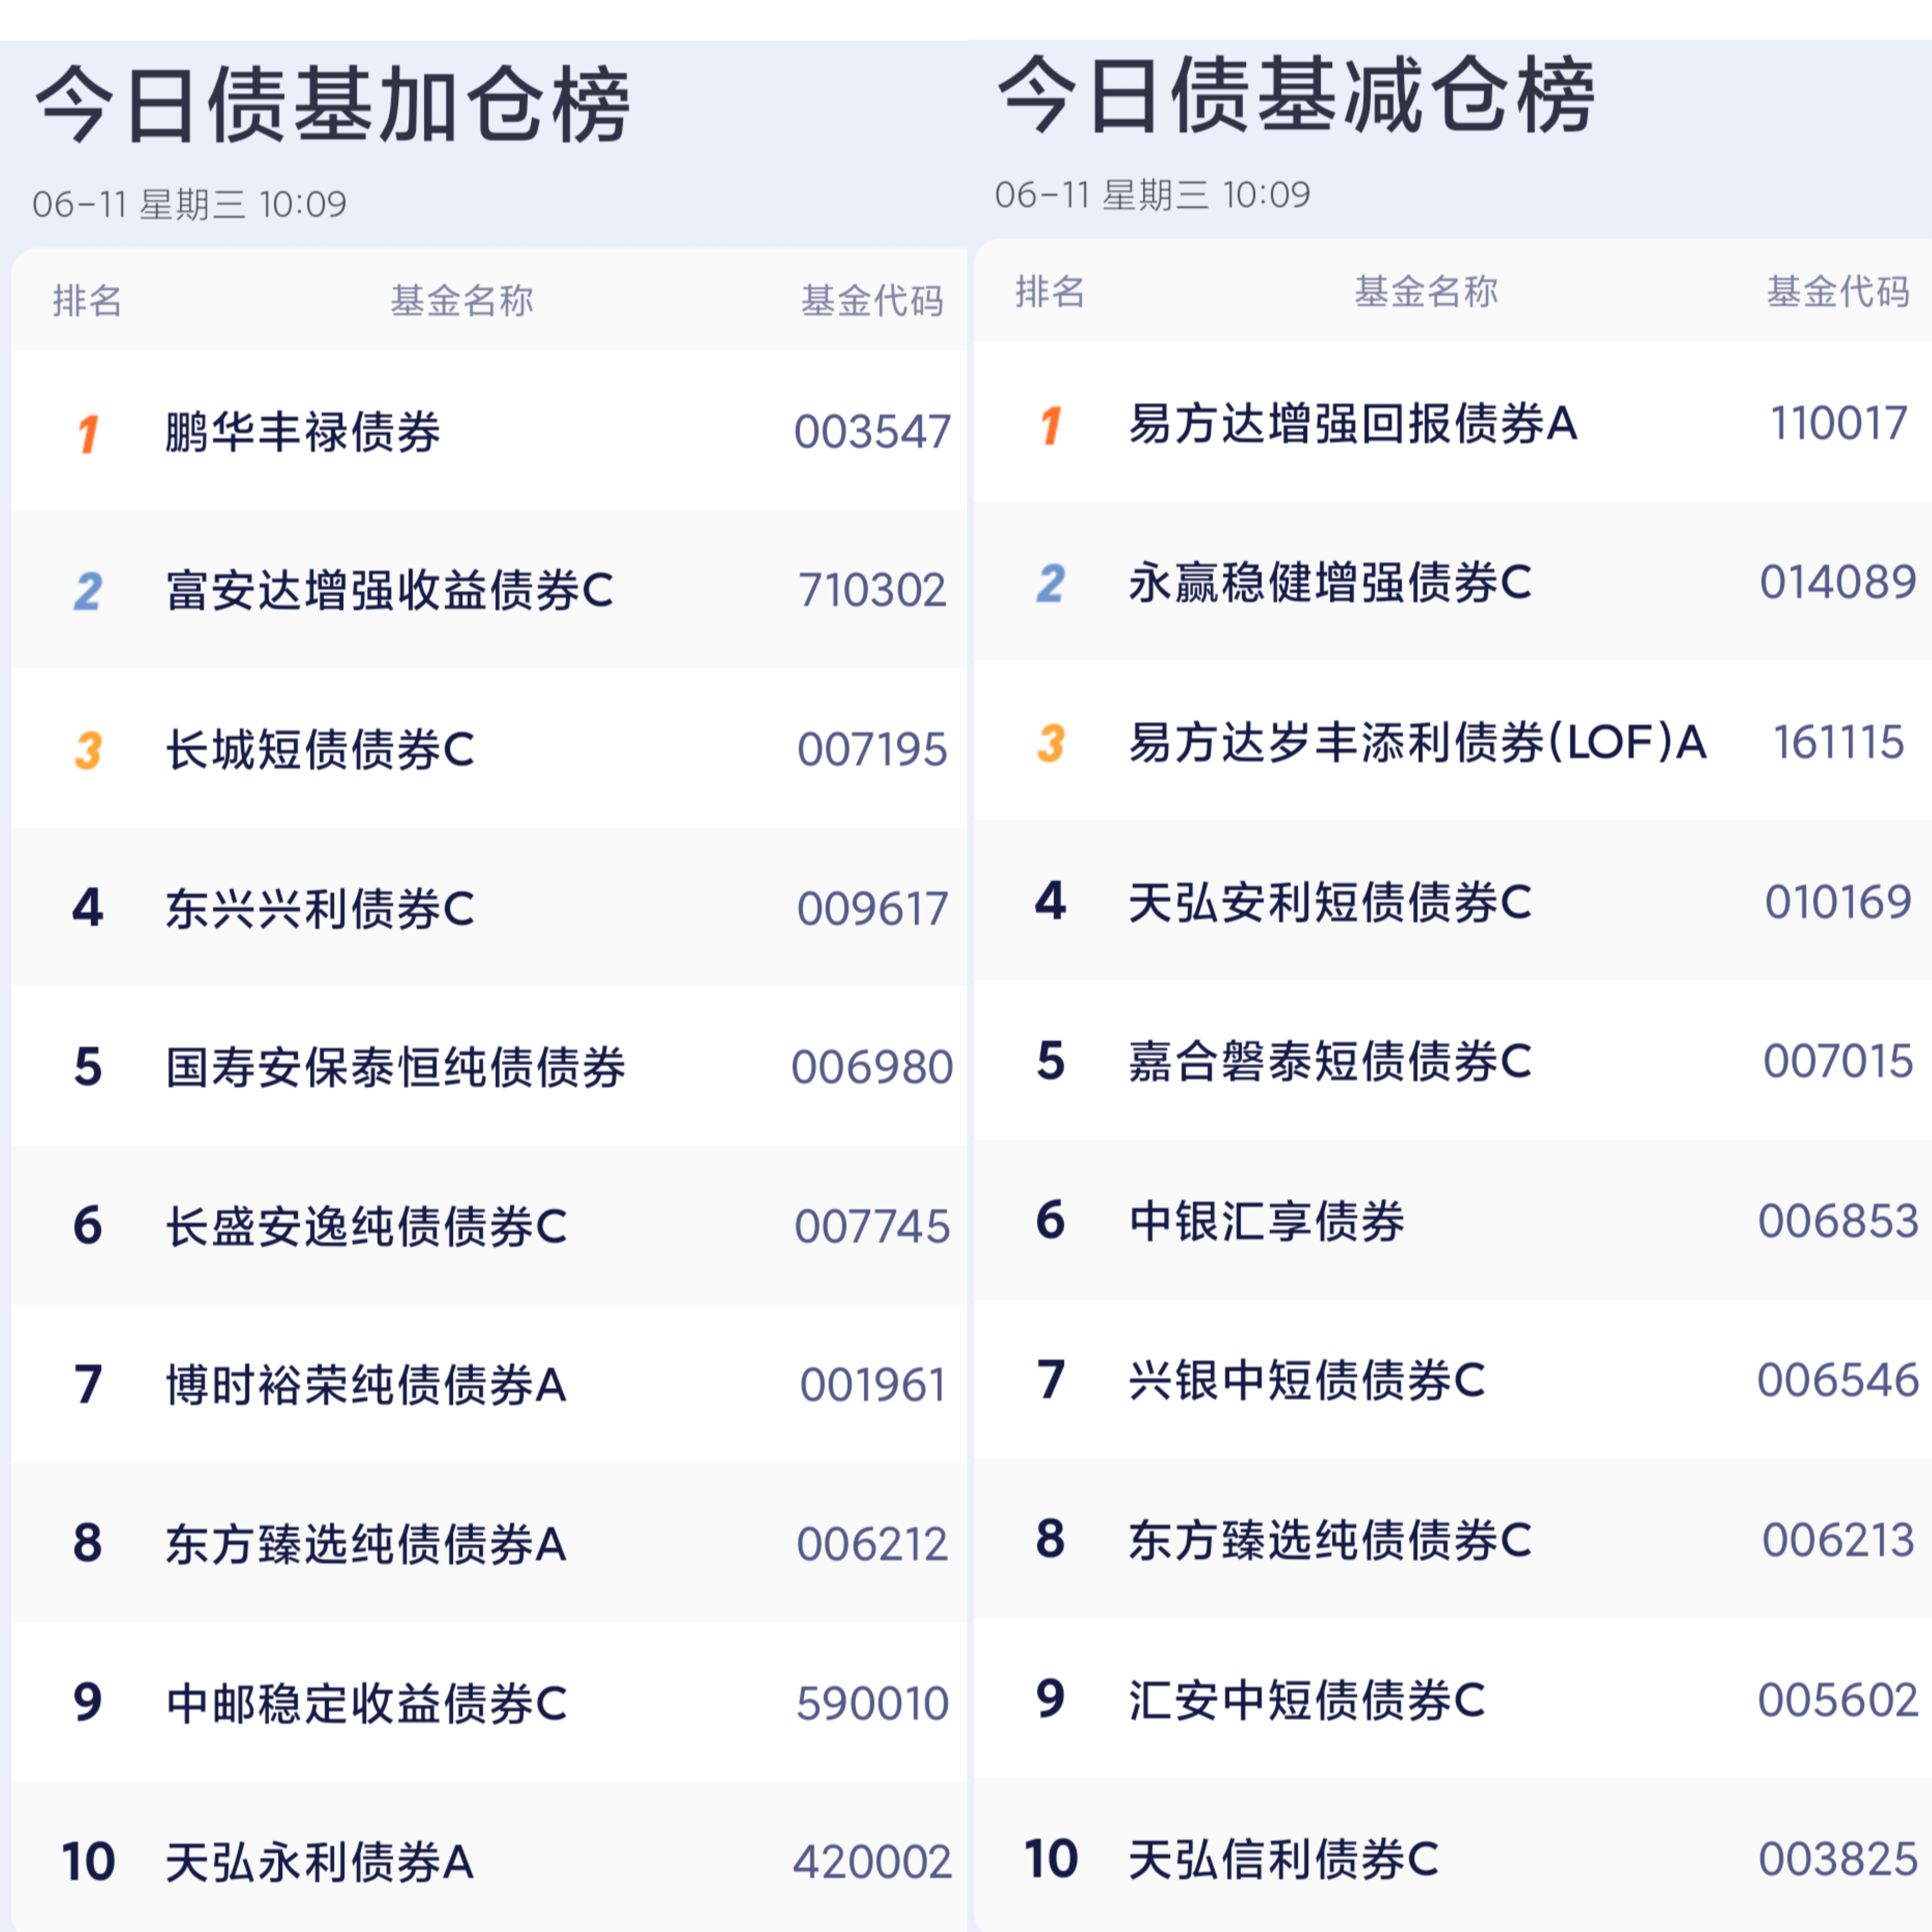Select 国寿安保泰恒纯债债券 fund
1932x1932 pixels.
[x=396, y=1067]
